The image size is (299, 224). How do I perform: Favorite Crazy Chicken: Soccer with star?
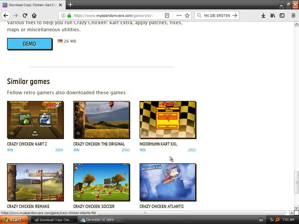click(78, 196)
